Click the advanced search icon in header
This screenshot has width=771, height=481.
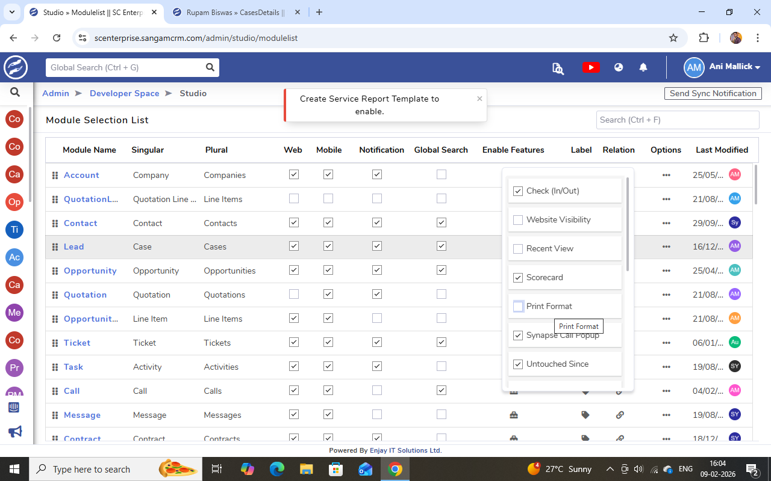(x=558, y=68)
